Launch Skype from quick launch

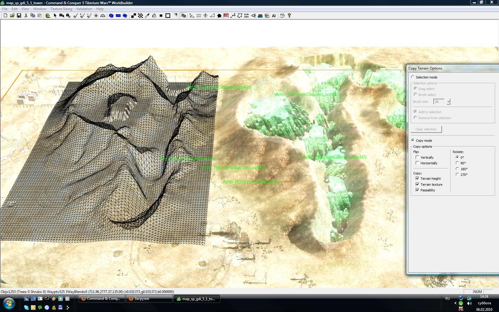point(26,308)
